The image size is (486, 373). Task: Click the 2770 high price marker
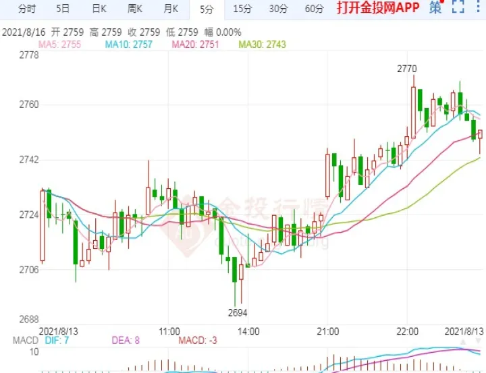[x=406, y=68]
